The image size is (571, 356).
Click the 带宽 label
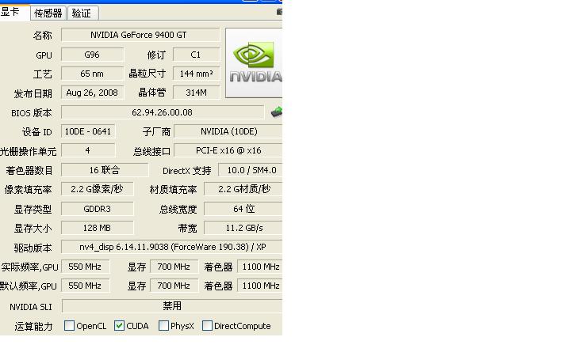[x=187, y=229]
